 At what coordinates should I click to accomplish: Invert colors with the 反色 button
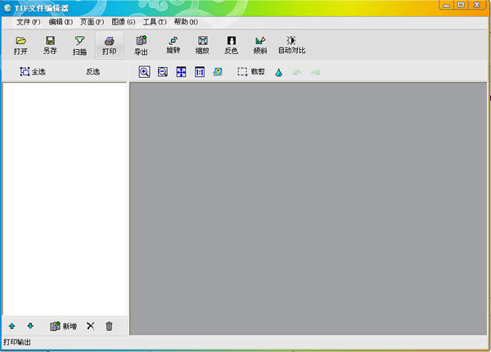click(x=231, y=45)
